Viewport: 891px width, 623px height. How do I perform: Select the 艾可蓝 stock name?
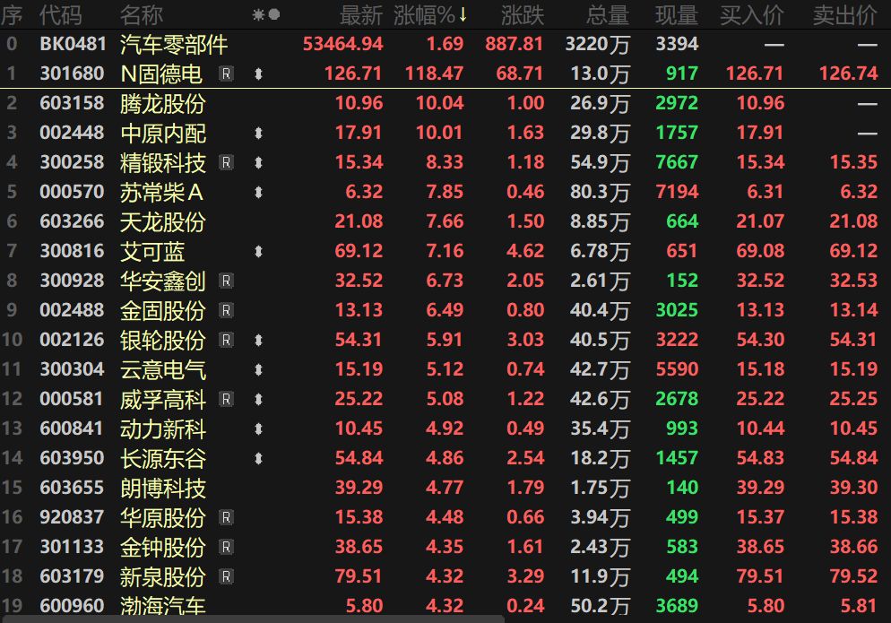[x=152, y=251]
